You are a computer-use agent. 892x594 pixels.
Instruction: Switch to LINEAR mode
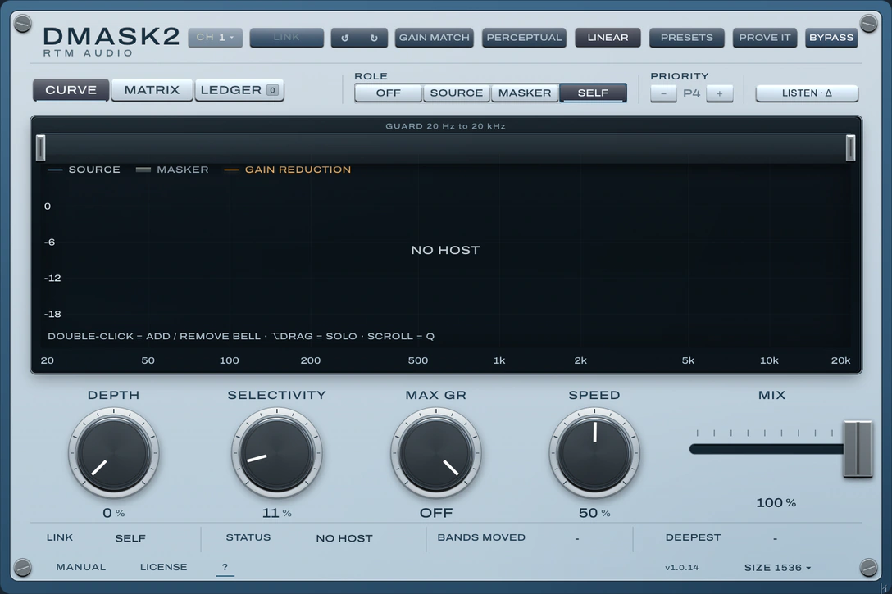(608, 38)
